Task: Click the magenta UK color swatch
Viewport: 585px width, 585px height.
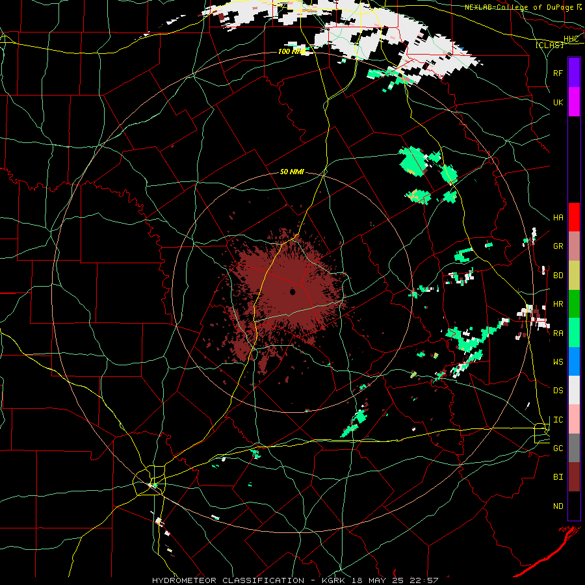Action: tap(574, 102)
